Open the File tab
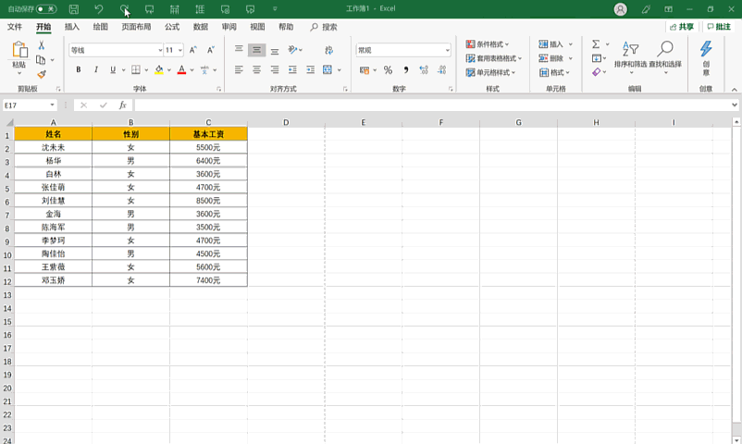This screenshot has width=742, height=444. (15, 27)
